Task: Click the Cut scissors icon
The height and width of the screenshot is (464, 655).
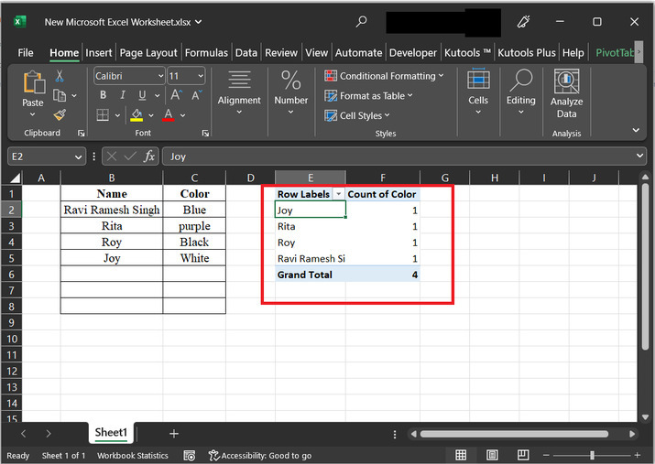Action: pyautogui.click(x=60, y=77)
